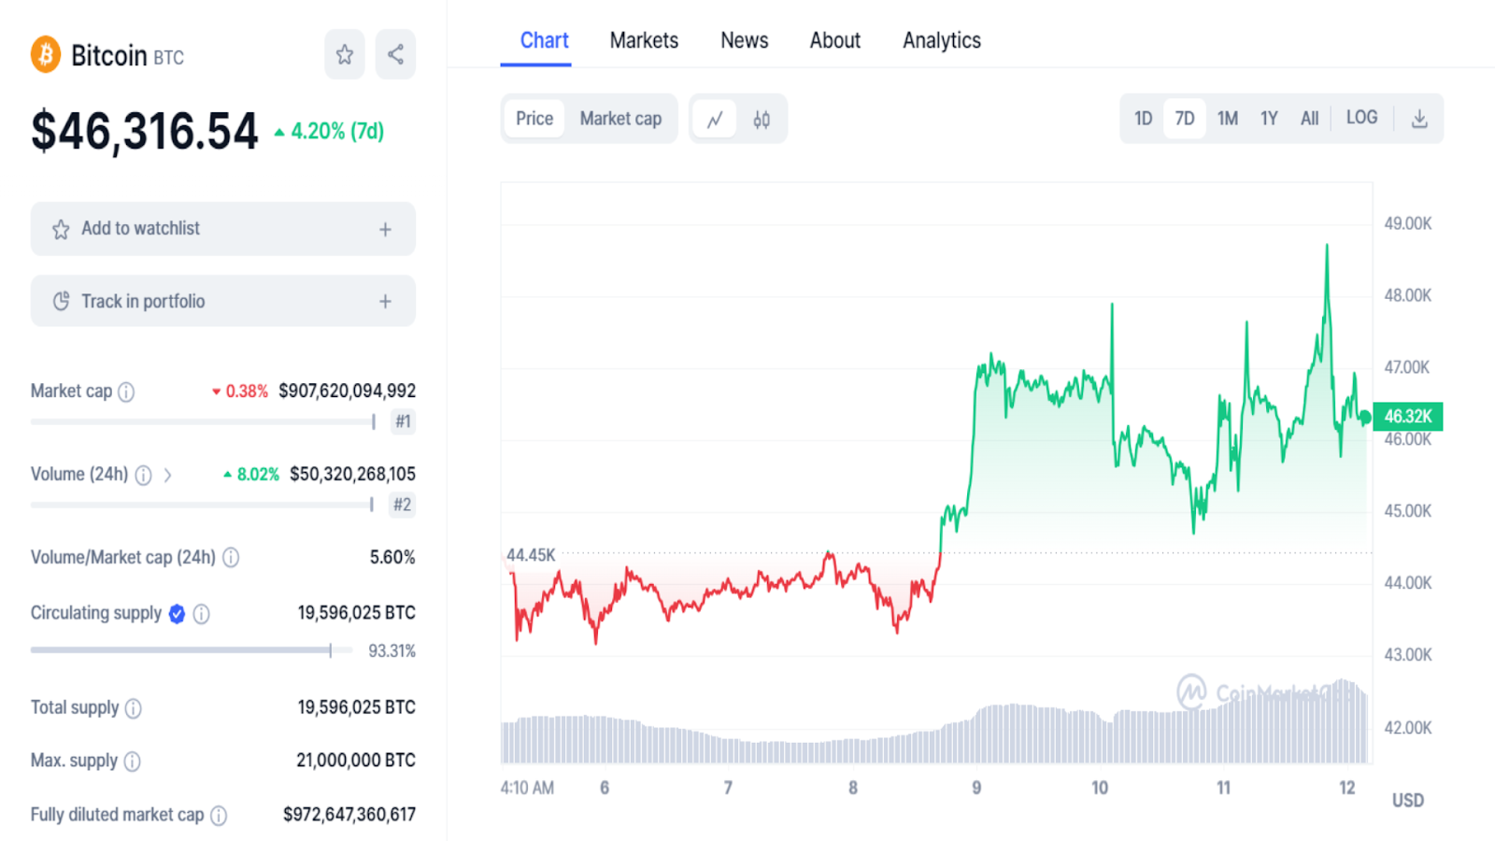Click plus icon on Track in portfolio
Screen dimensions: 1495x841
(385, 301)
